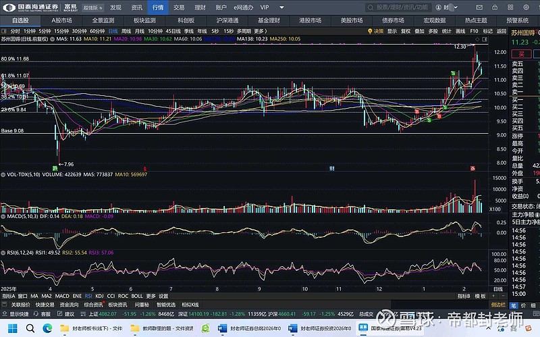Click 返回 back button
The image size is (540, 337).
[x=502, y=31]
